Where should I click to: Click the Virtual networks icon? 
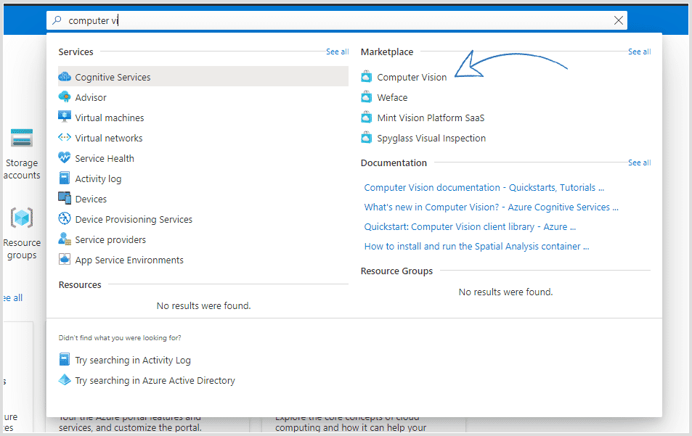tap(65, 137)
